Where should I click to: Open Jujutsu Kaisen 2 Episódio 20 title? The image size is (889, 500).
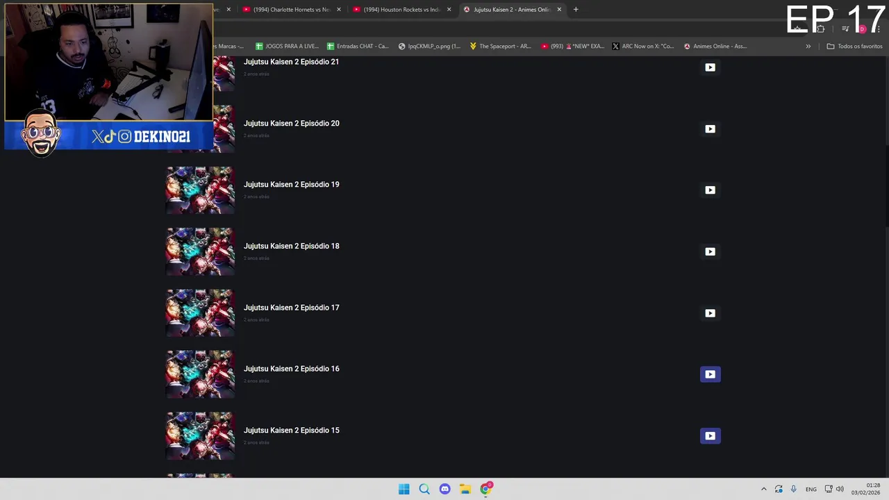pyautogui.click(x=292, y=124)
